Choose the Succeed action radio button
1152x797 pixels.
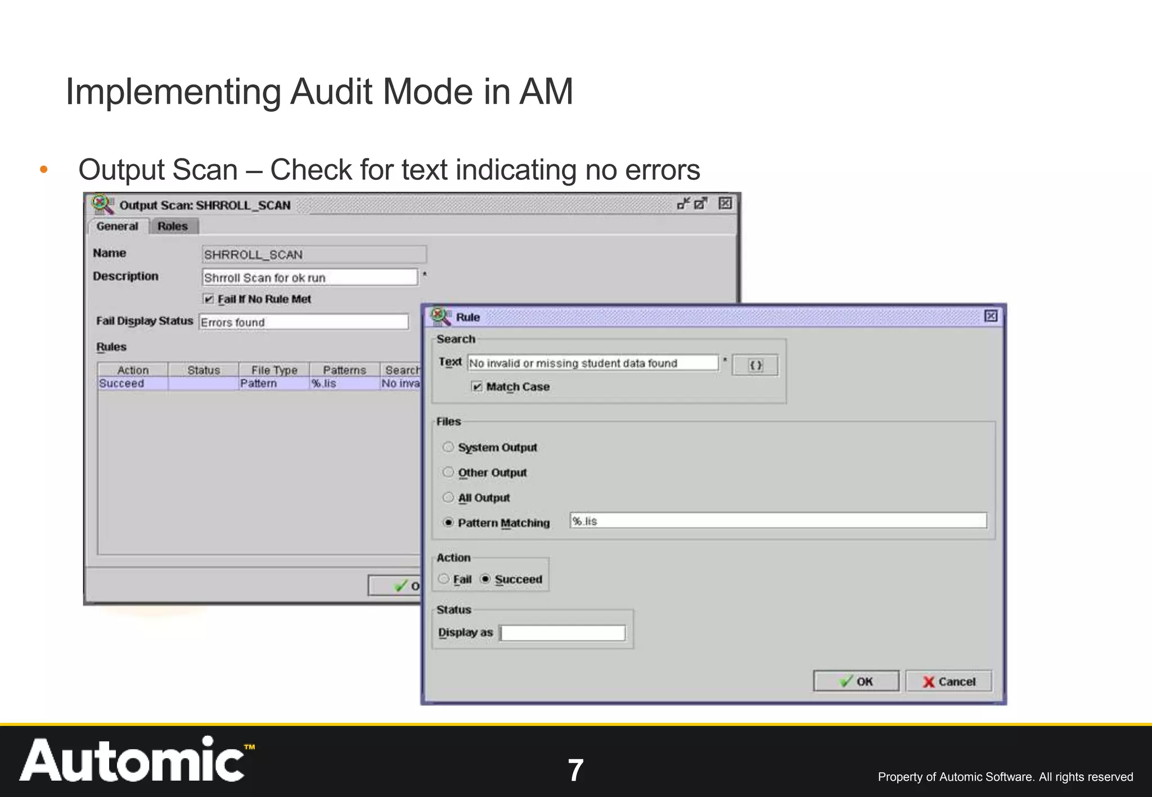tap(485, 579)
